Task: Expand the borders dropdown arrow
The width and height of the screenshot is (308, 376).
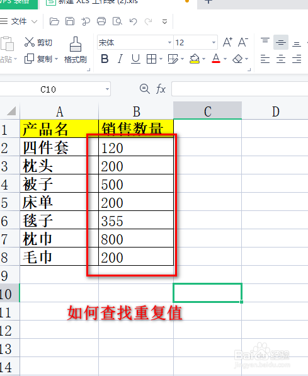Action: point(161,59)
